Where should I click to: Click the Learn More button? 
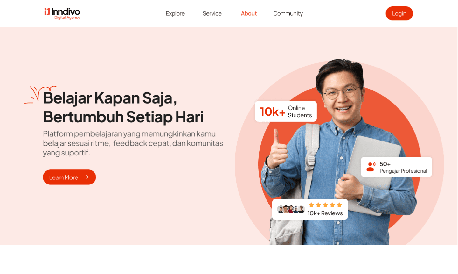[69, 177]
